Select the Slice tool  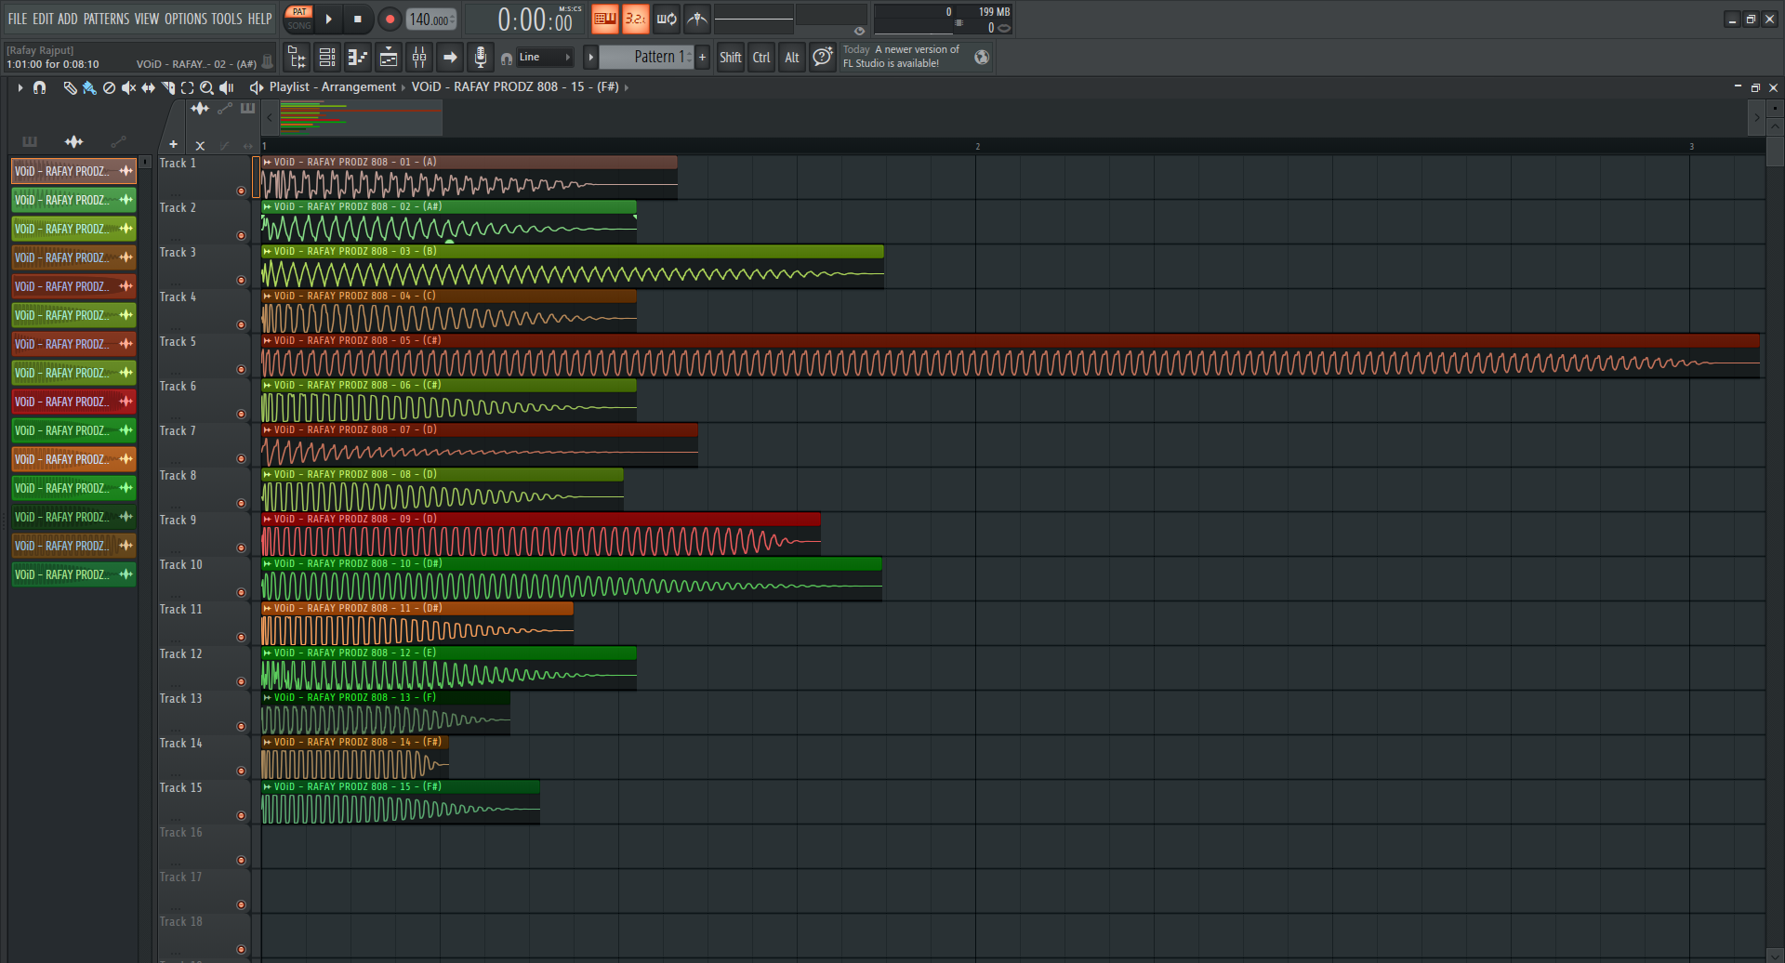click(168, 87)
